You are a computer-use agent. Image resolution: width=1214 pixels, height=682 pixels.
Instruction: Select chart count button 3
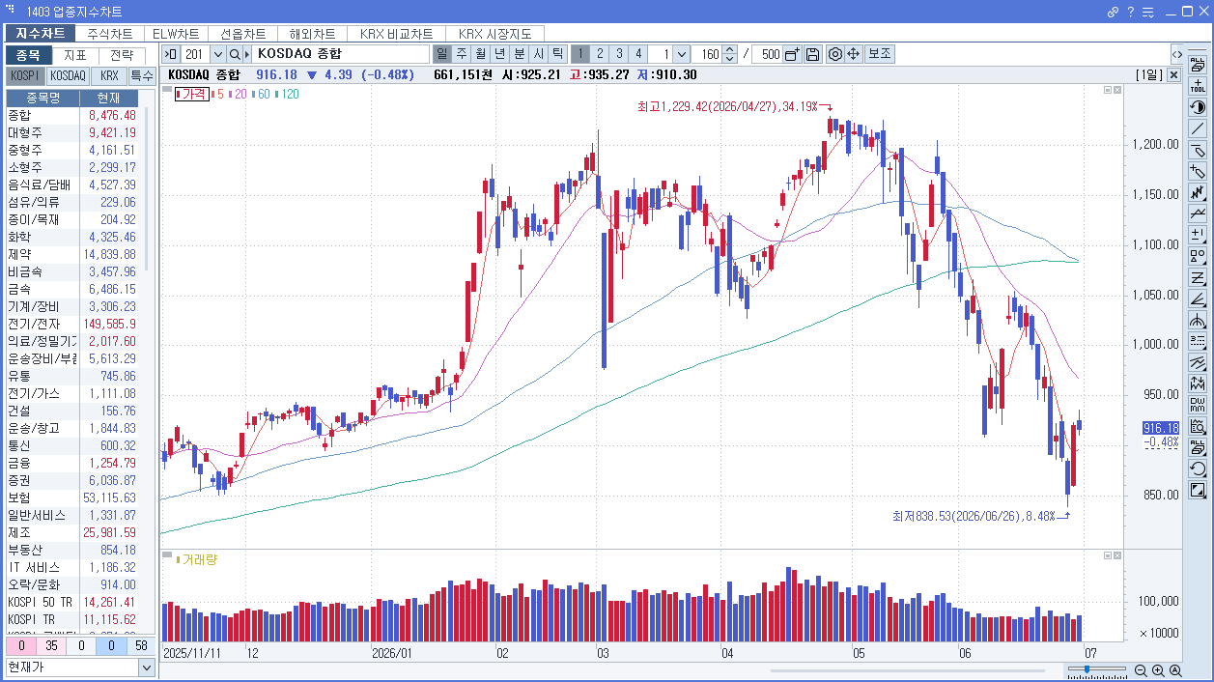[619, 54]
